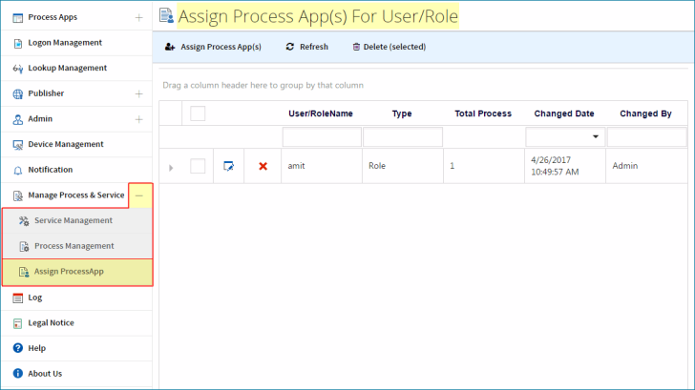Click the Type filter field

(403, 136)
